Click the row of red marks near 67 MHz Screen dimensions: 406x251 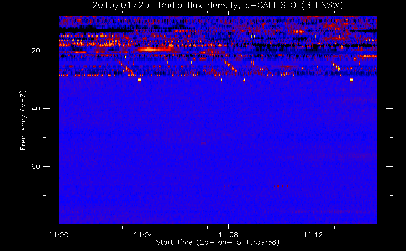click(x=281, y=186)
